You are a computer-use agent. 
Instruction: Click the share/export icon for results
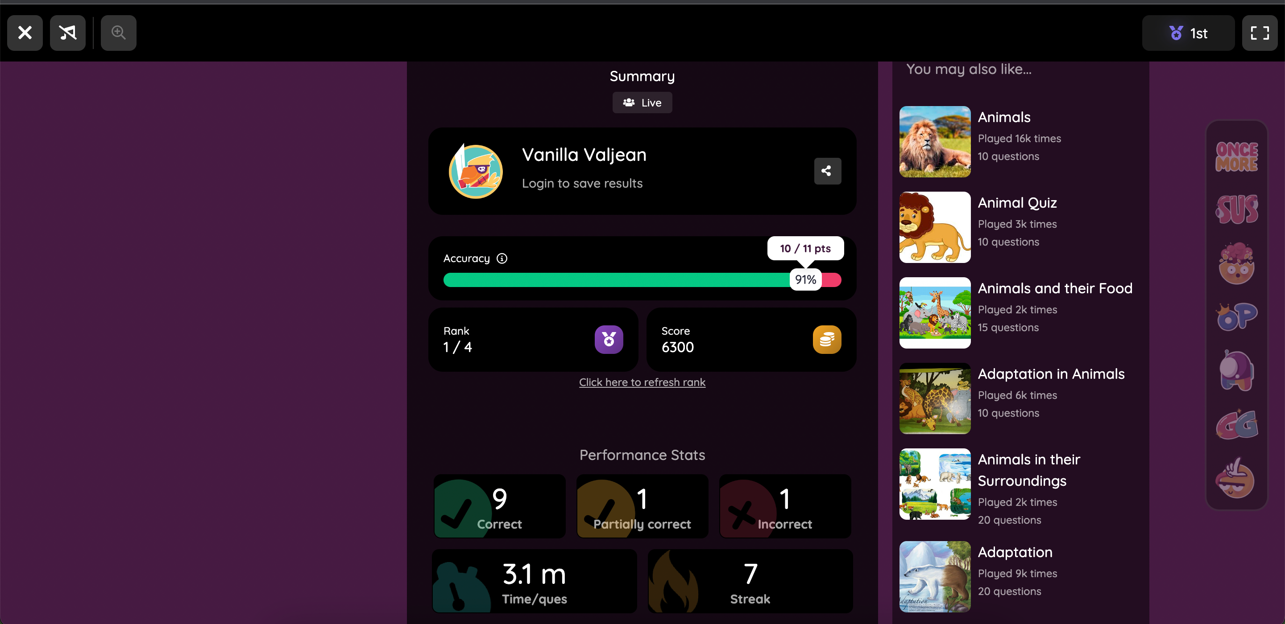(826, 170)
